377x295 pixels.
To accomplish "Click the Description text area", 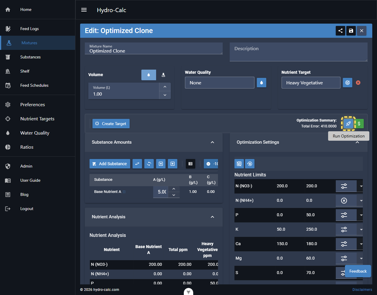I will click(299, 52).
